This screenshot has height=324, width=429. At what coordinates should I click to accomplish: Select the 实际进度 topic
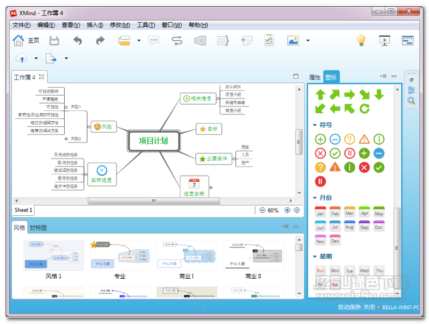pos(102,174)
